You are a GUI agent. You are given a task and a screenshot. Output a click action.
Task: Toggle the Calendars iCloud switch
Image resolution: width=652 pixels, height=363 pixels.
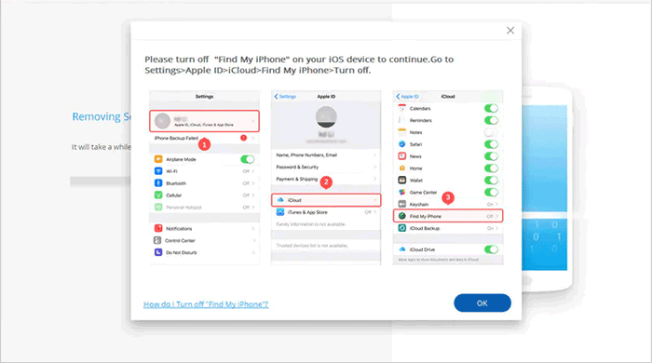click(x=491, y=108)
